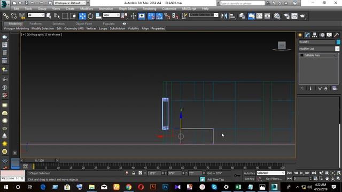Toggle the Spinner Snap button

tap(175, 16)
